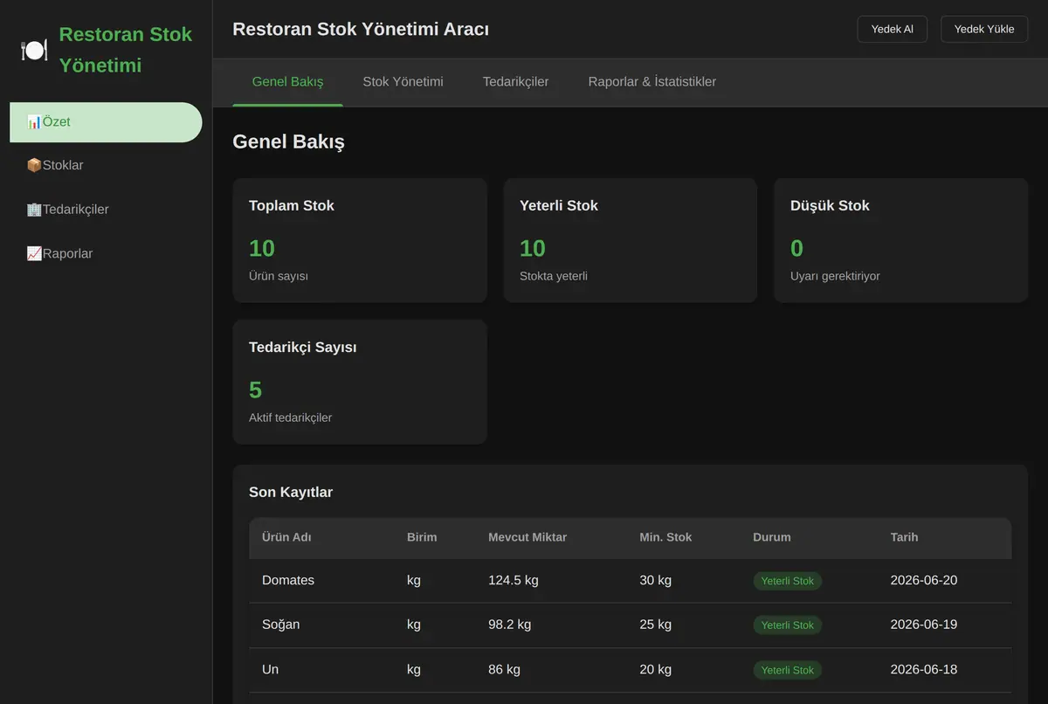Image resolution: width=1048 pixels, height=704 pixels.
Task: Click the trend chart icon beside Raporlar
Action: click(34, 253)
